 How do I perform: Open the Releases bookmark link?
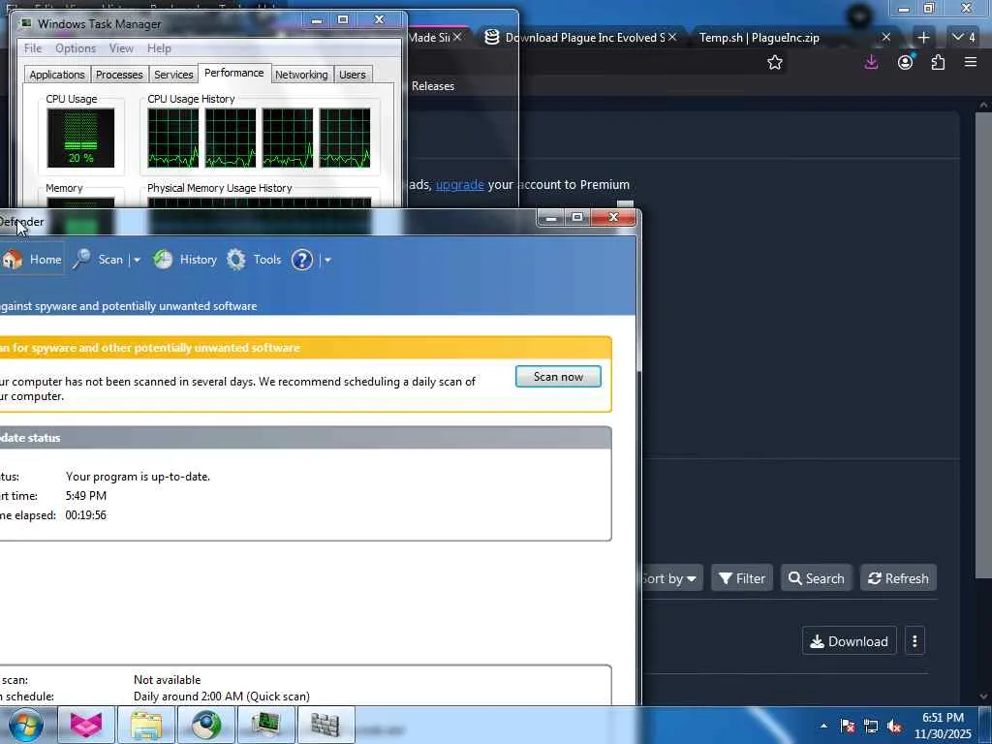tap(433, 86)
